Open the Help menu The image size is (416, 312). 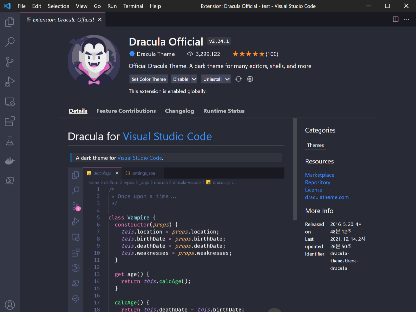click(x=155, y=6)
